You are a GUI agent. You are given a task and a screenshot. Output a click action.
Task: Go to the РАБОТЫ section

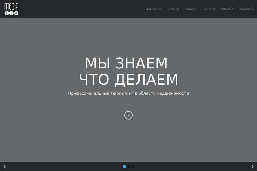click(190, 9)
